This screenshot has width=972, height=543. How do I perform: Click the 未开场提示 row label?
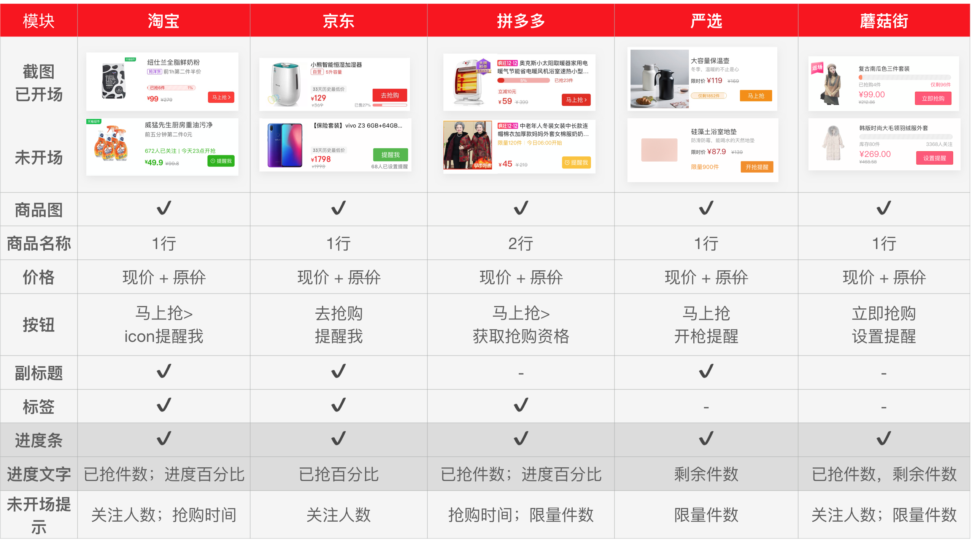39,515
